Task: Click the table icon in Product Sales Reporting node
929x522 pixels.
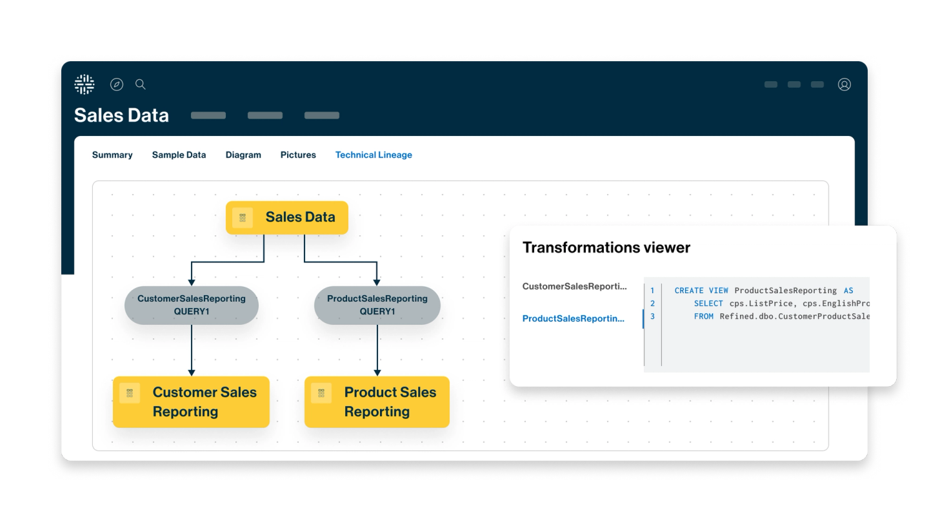Action: 321,393
